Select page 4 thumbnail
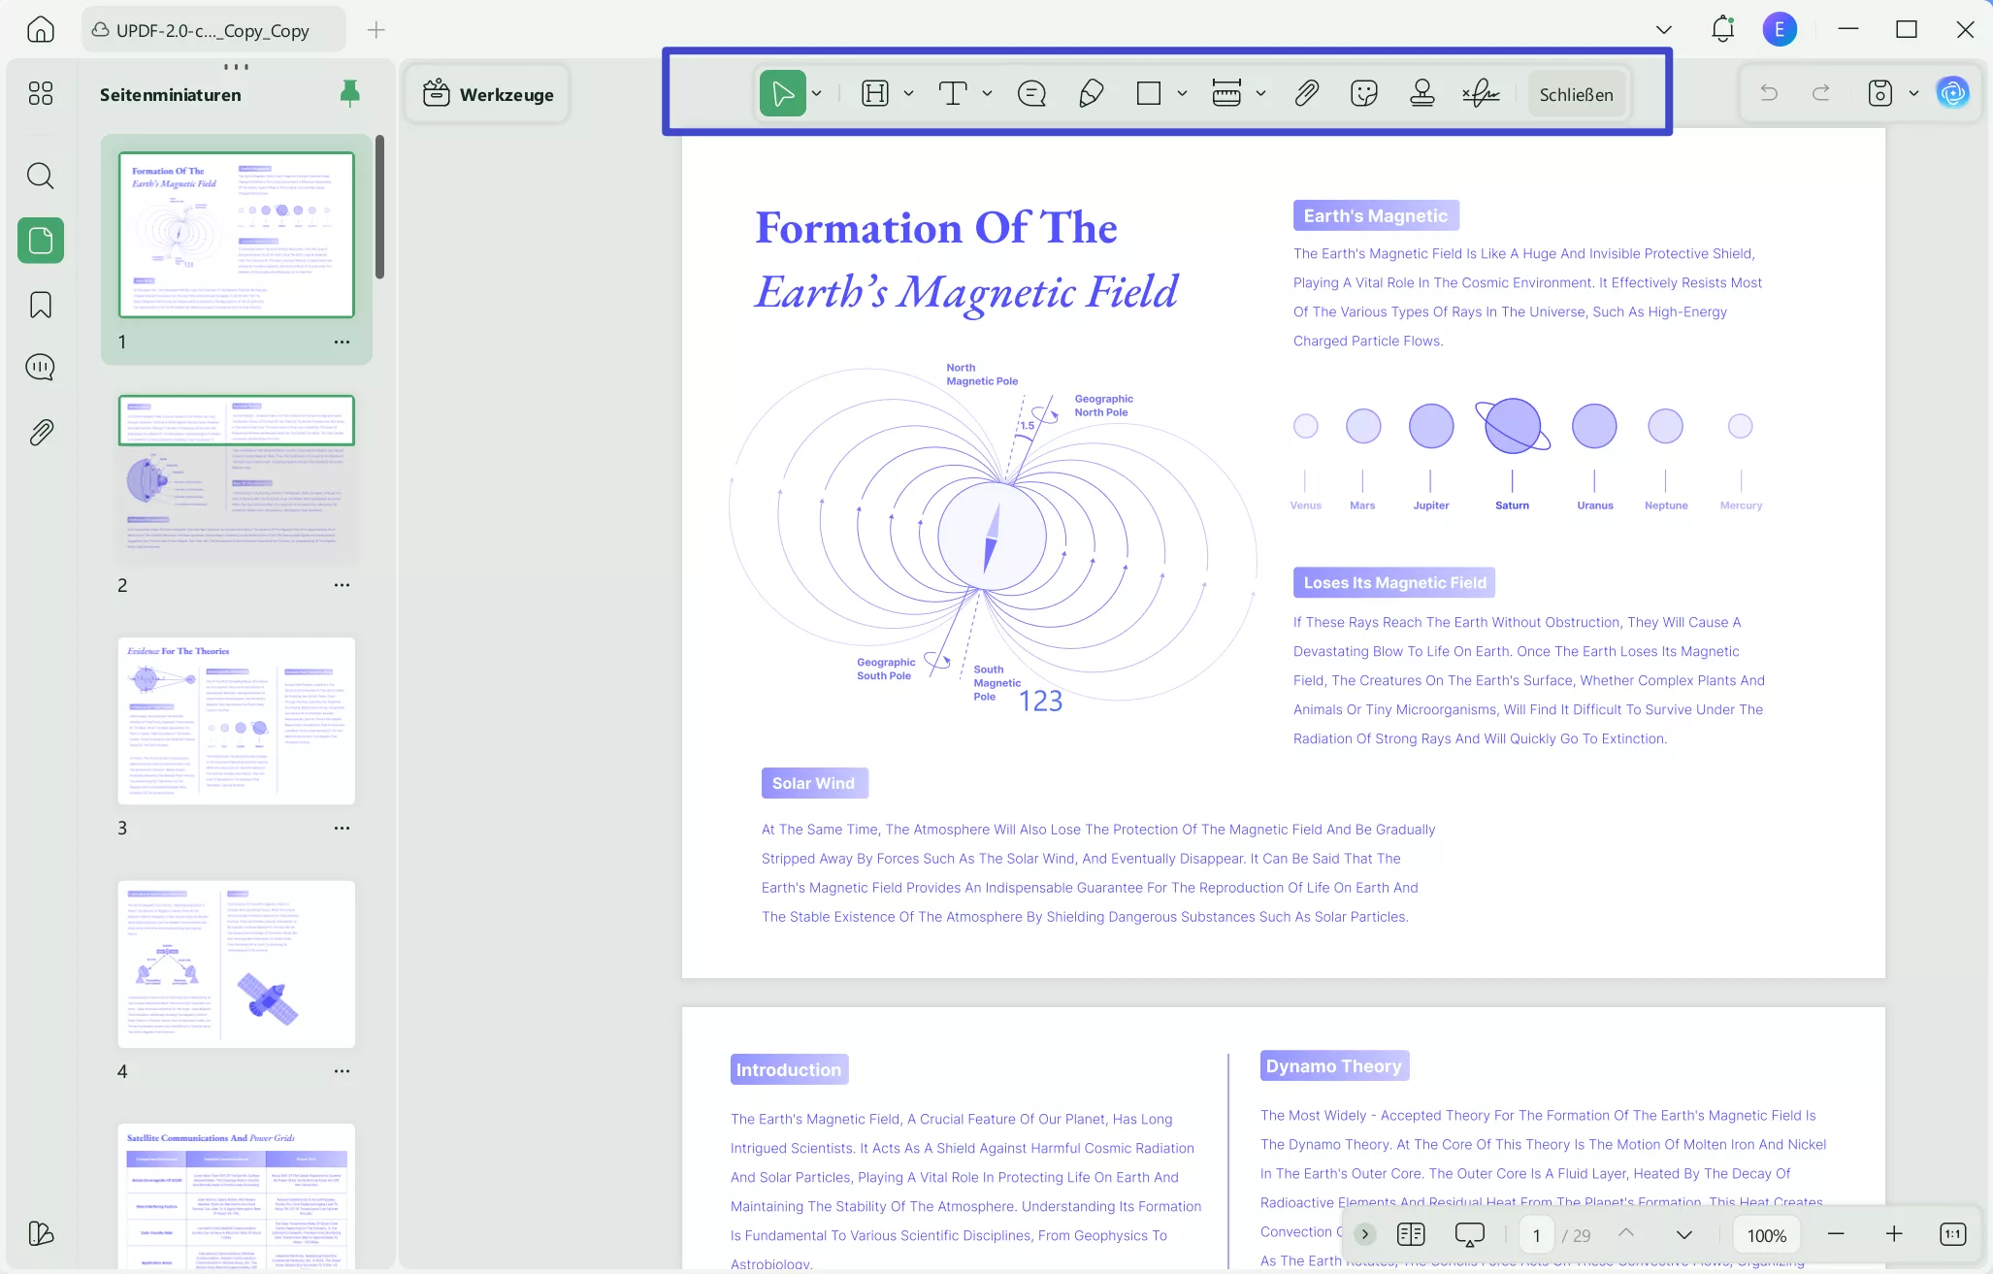1993x1274 pixels. click(237, 964)
